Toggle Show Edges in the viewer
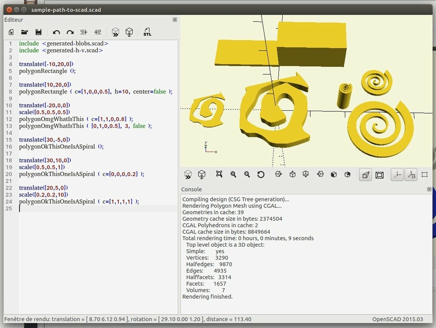 coord(425,175)
